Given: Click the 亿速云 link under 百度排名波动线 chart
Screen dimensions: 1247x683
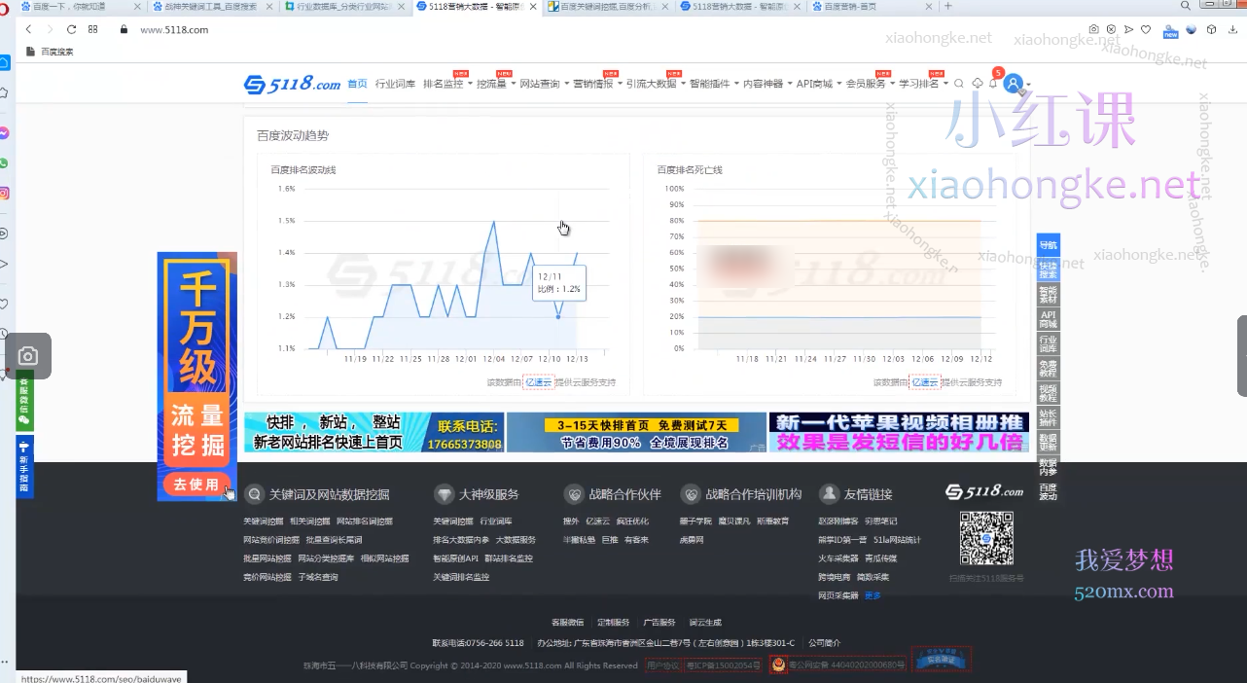Looking at the screenshot, I should (x=539, y=382).
